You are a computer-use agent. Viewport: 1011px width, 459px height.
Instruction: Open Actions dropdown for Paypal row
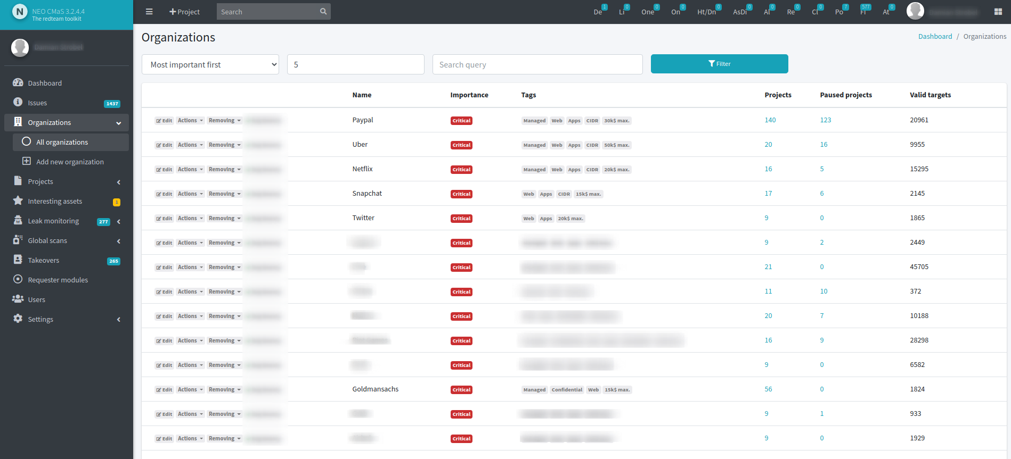click(x=191, y=121)
